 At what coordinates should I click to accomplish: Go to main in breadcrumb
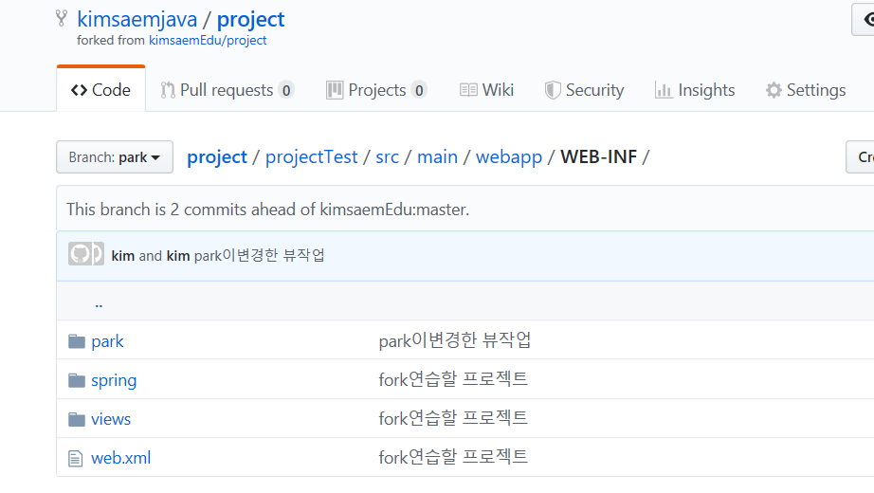coord(438,157)
